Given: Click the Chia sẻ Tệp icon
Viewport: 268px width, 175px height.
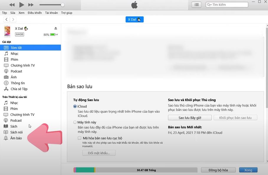Looking at the screenshot, I should pos(6,89).
